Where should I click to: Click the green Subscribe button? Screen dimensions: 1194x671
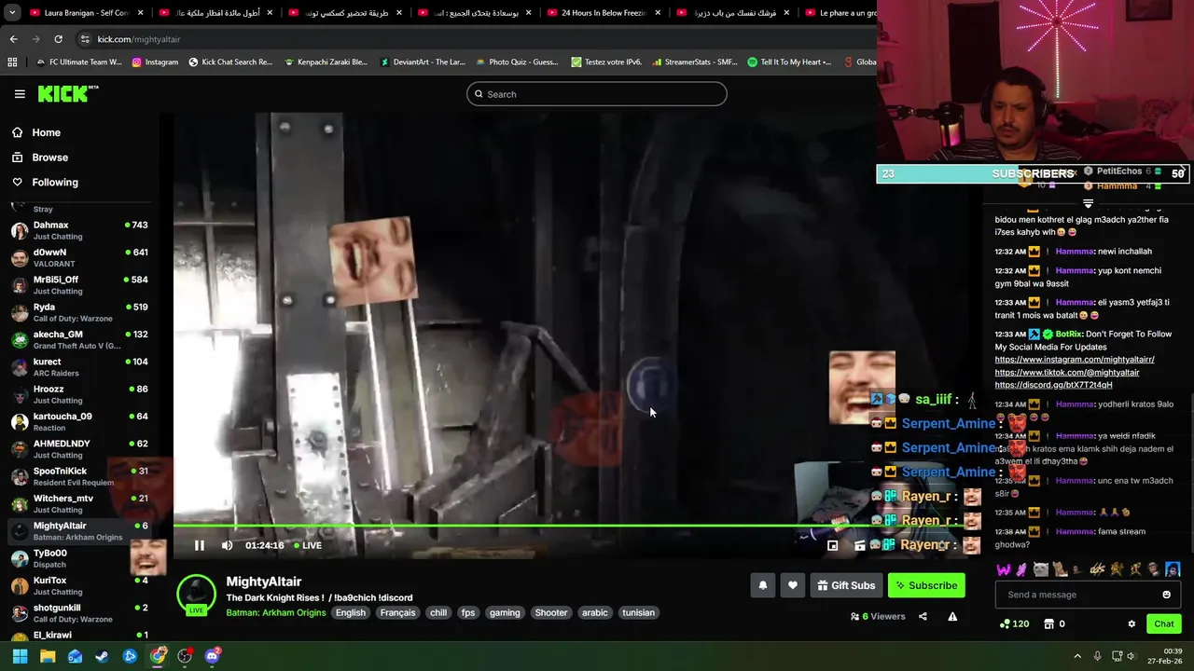pyautogui.click(x=926, y=585)
